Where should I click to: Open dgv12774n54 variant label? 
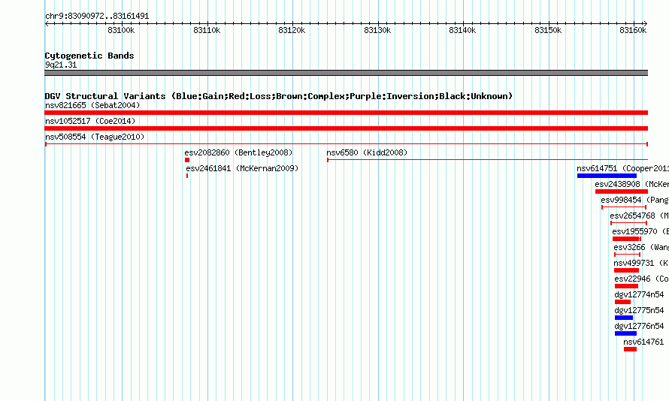pyautogui.click(x=639, y=294)
